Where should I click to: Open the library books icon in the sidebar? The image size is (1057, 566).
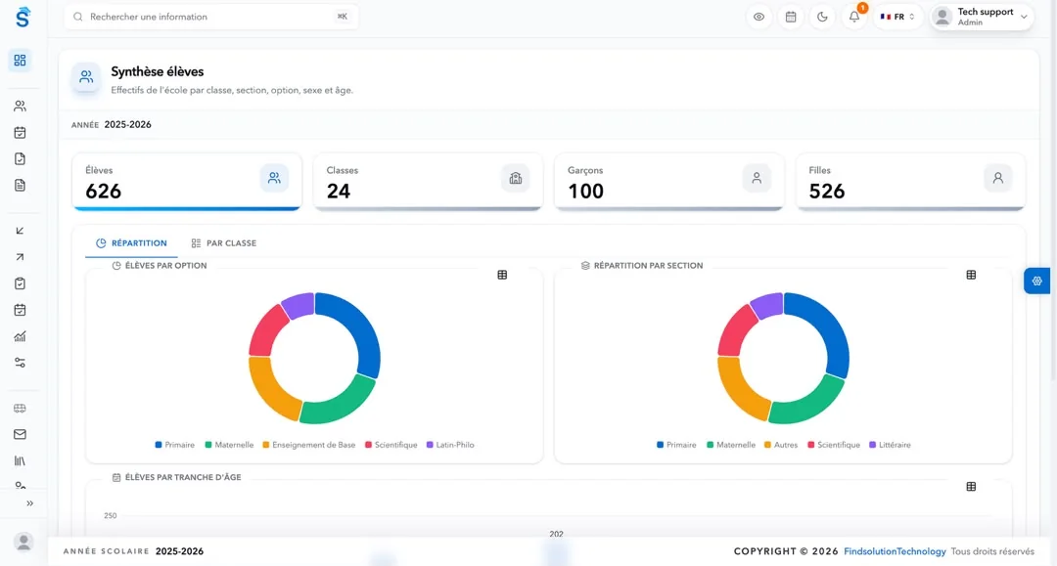click(x=20, y=461)
